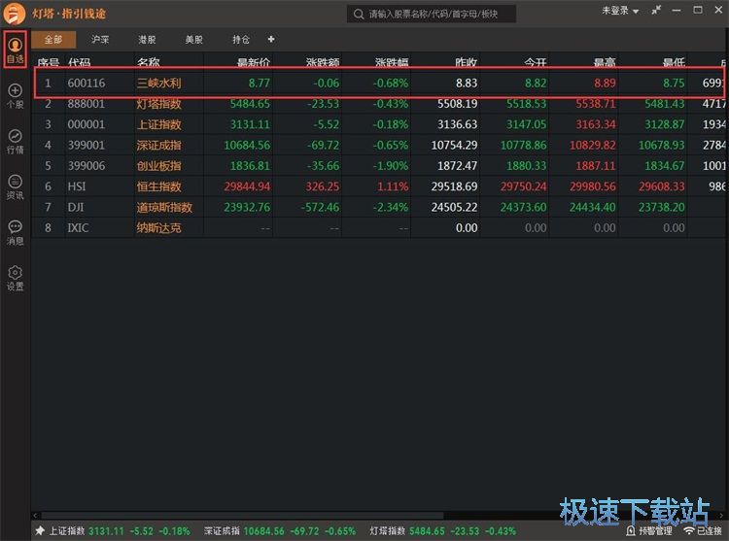Switch to the 美股 tab

coord(194,40)
